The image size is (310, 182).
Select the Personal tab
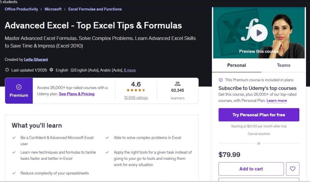236,65
